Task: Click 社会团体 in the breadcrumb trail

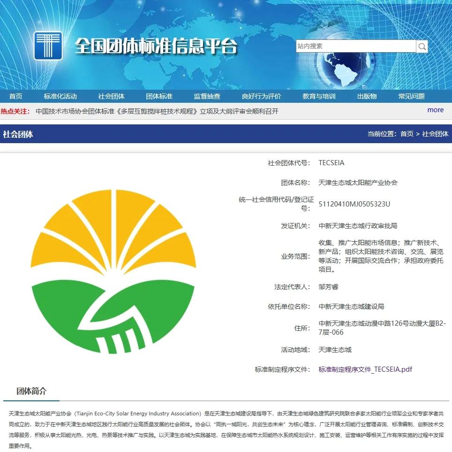Action: (435, 134)
